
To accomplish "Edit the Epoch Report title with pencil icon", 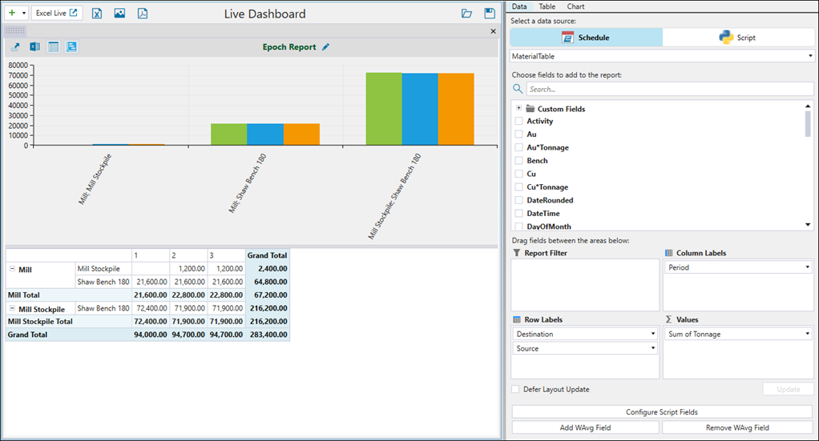I will click(x=325, y=47).
